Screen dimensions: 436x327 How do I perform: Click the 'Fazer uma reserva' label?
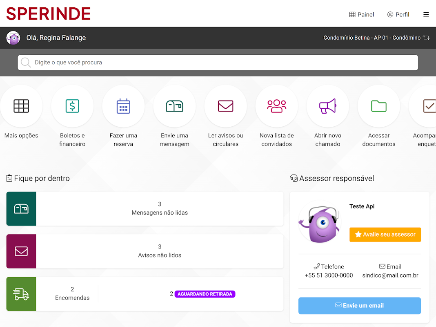point(123,140)
